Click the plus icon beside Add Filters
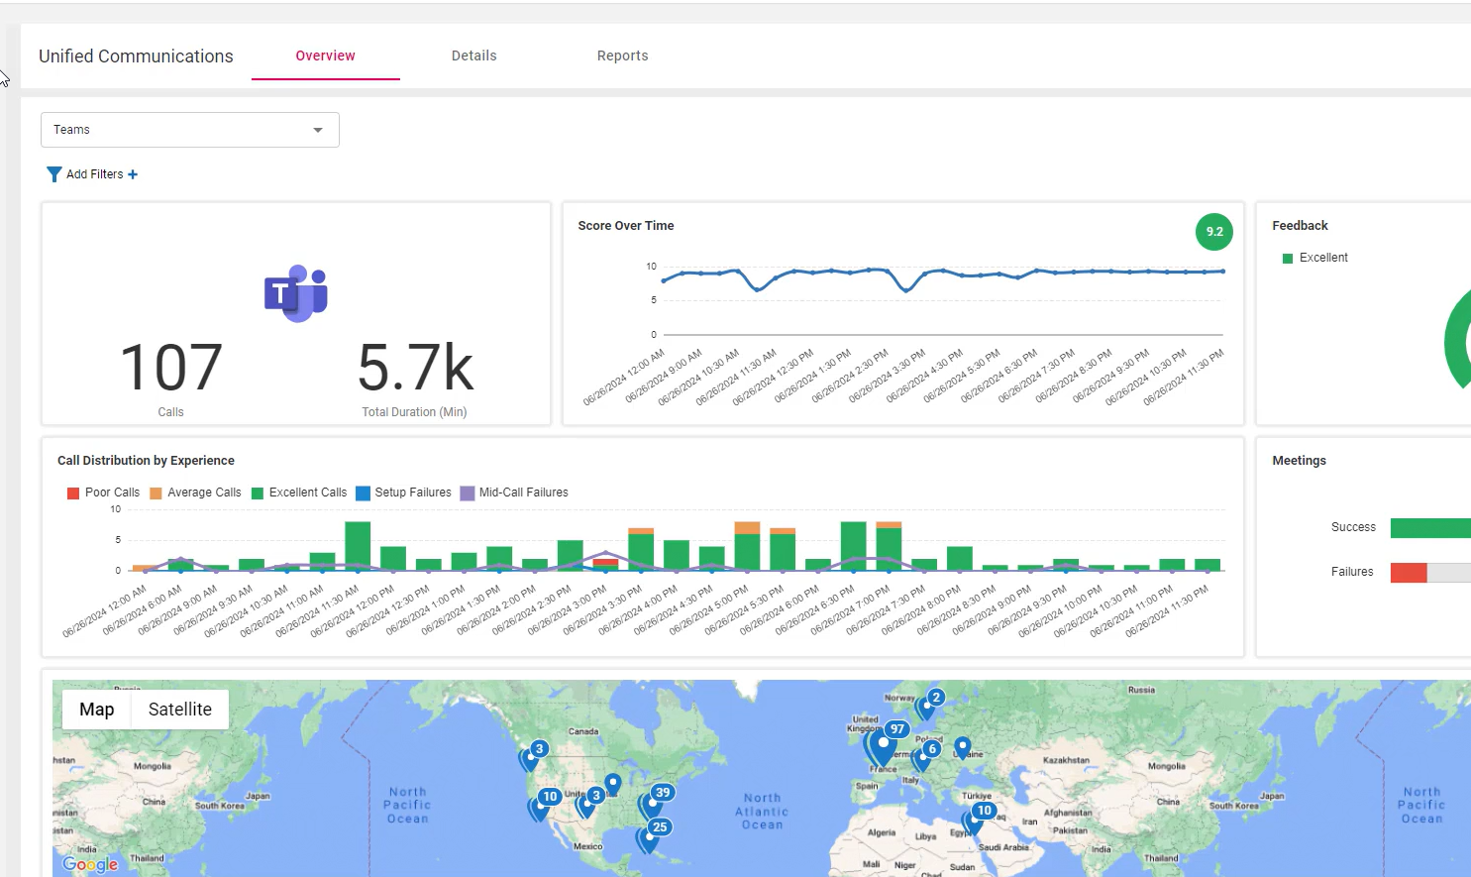Image resolution: width=1471 pixels, height=877 pixels. (133, 174)
